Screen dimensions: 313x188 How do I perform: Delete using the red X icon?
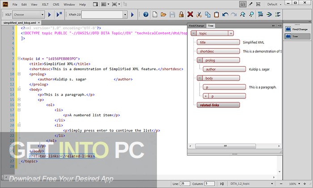pos(190,14)
